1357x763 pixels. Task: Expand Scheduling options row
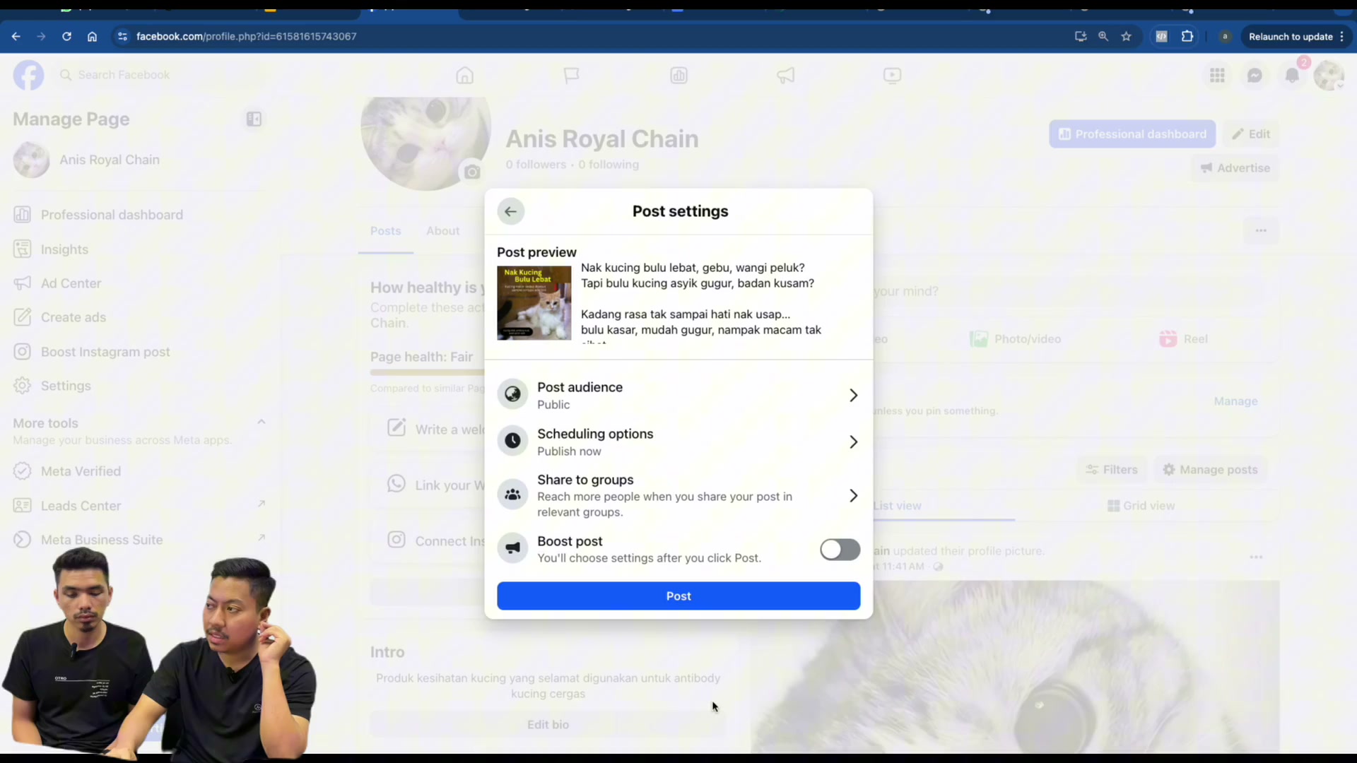click(x=678, y=442)
